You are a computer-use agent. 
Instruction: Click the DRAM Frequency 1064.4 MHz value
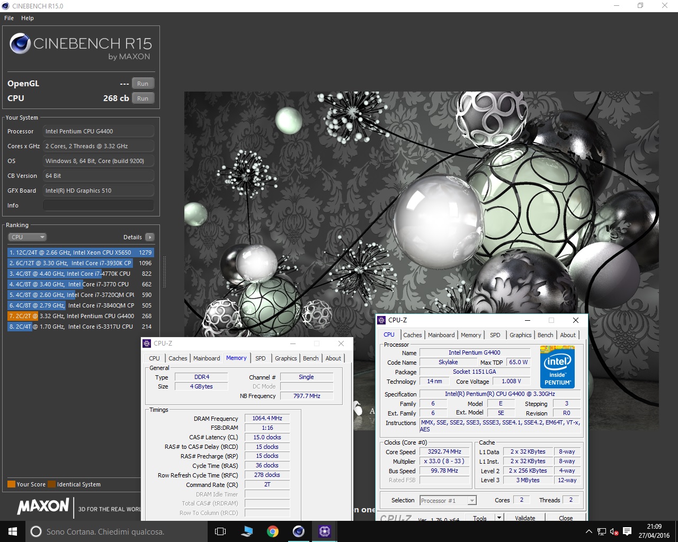pos(267,418)
